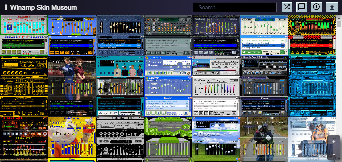The height and width of the screenshot is (162, 342).
Task: Open the green 3D blocks skin thumbnail
Action: 168,139
